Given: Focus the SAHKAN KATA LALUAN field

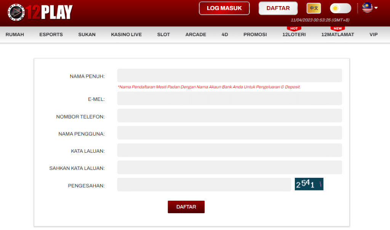Looking at the screenshot, I should coord(230,167).
